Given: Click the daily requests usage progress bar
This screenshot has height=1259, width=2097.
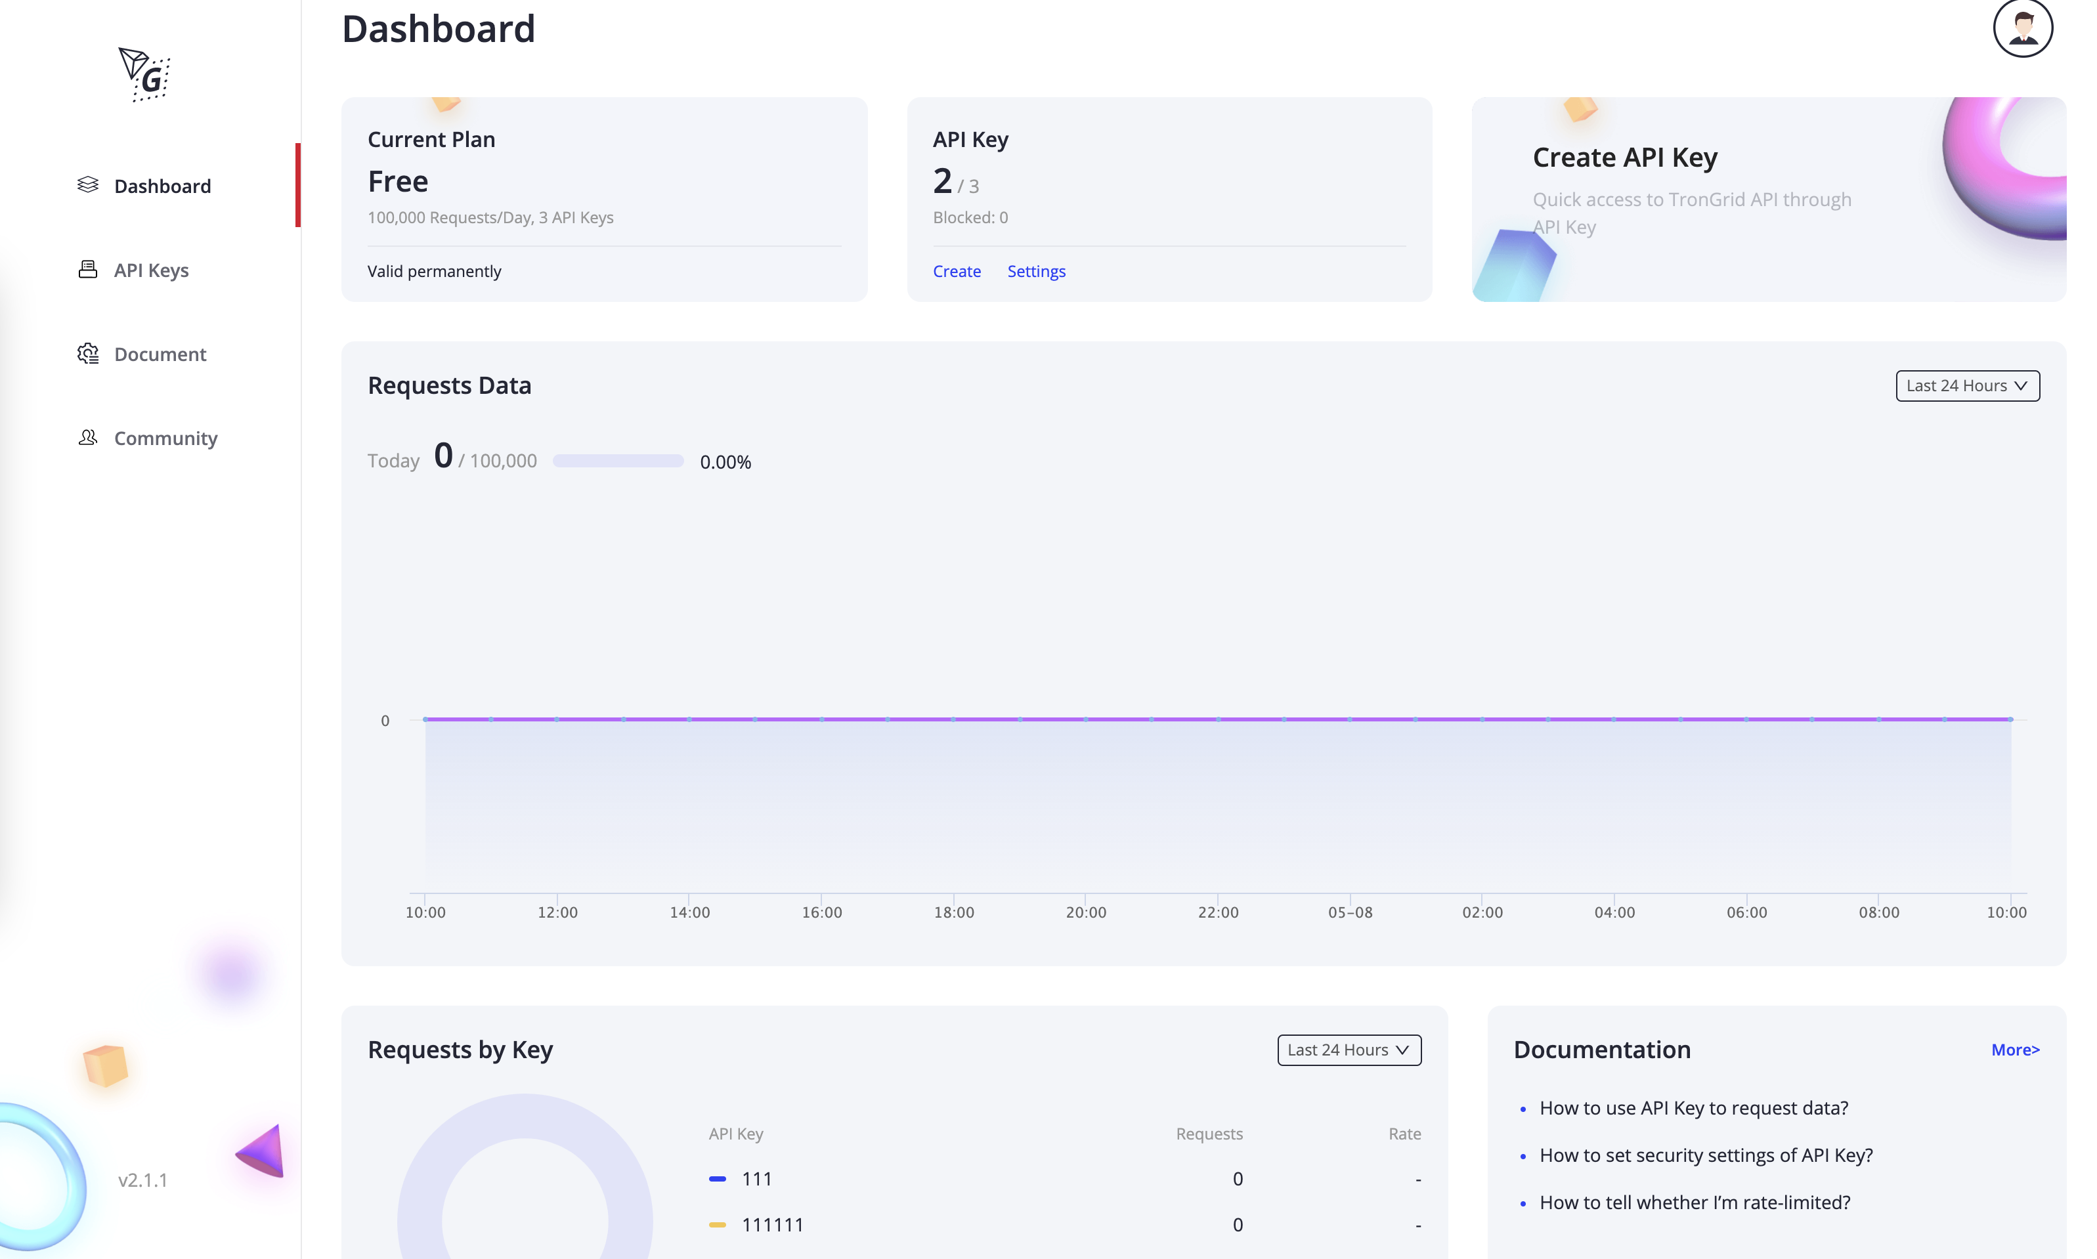Looking at the screenshot, I should [x=618, y=461].
